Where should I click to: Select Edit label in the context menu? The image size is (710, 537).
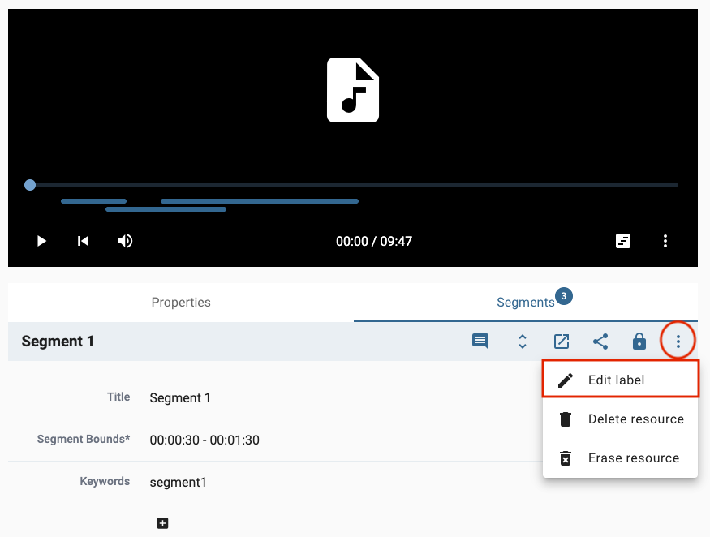[617, 378]
